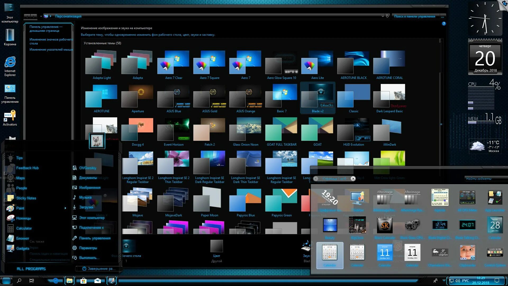
Task: Open the address bar history dropdown
Action: (383, 16)
